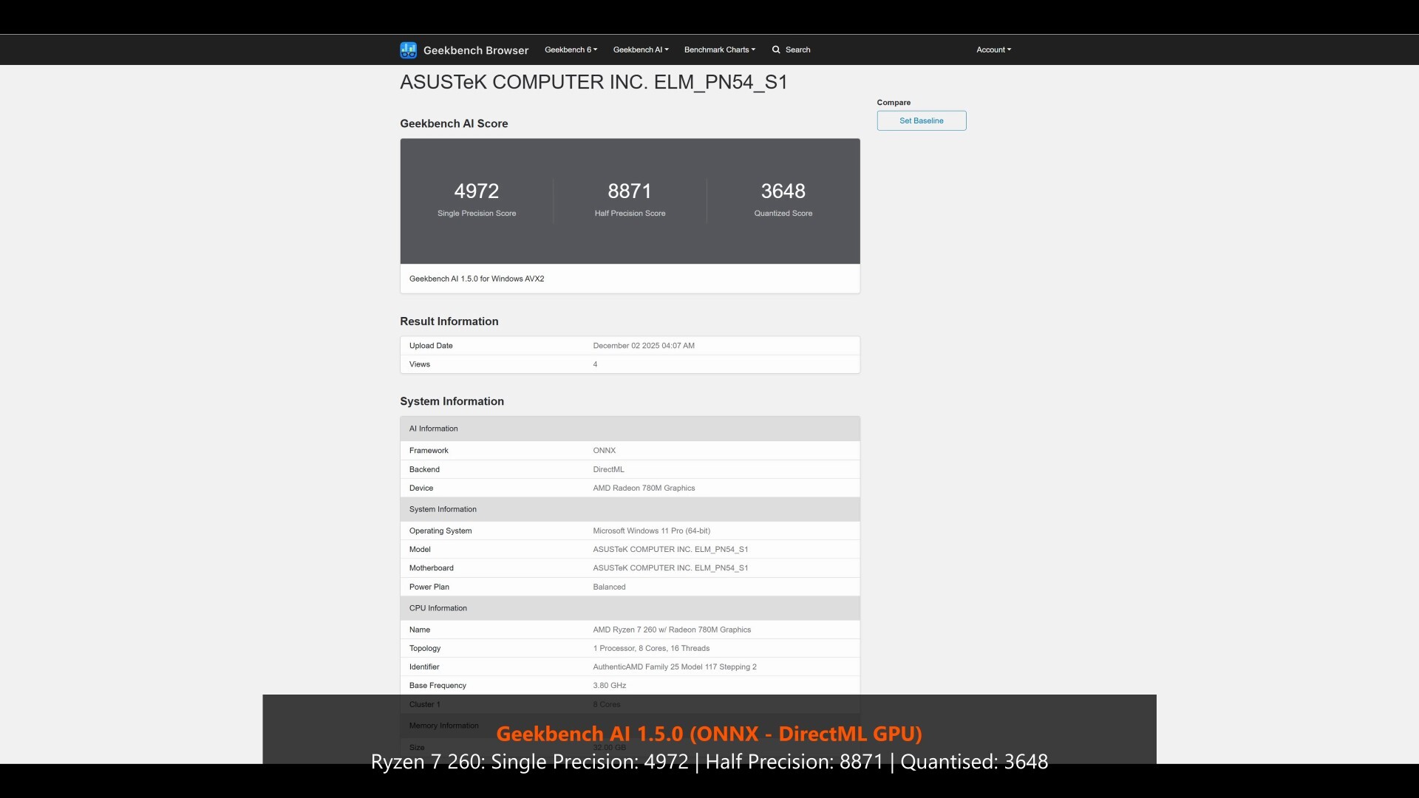This screenshot has width=1419, height=798.
Task: Select the AI Information table header row
Action: (x=434, y=429)
